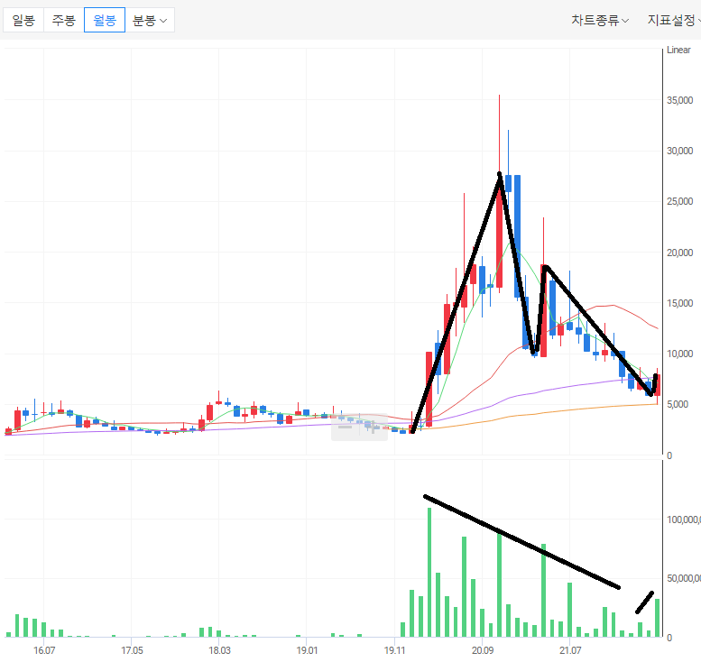Select the 월봉 monthly chart tab
Image resolution: width=701 pixels, height=662 pixels.
click(x=105, y=20)
